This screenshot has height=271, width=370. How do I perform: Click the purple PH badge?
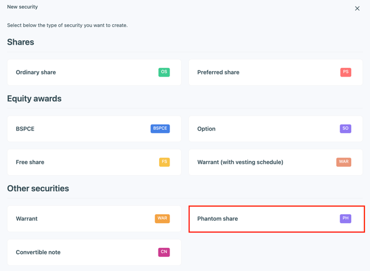tap(345, 219)
